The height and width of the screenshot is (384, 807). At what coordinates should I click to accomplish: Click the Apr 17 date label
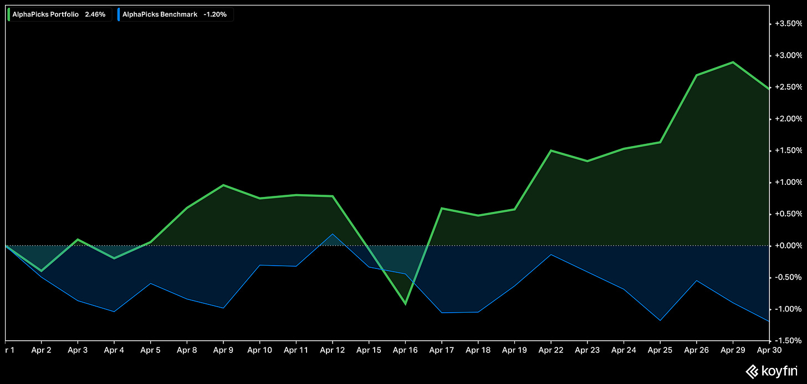point(441,350)
